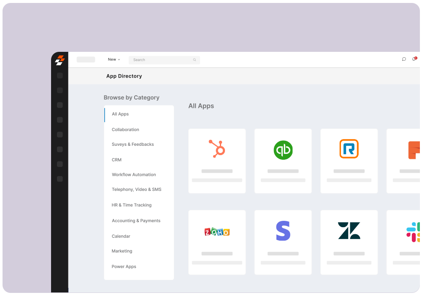Open the notification bell icon
This screenshot has width=422, height=295.
point(414,59)
